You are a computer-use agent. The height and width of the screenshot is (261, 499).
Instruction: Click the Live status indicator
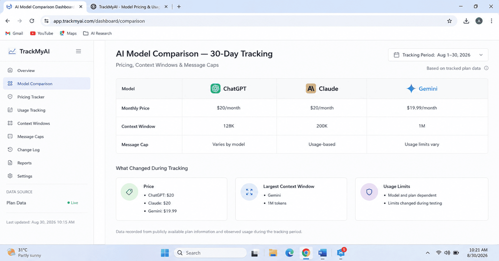tap(73, 203)
